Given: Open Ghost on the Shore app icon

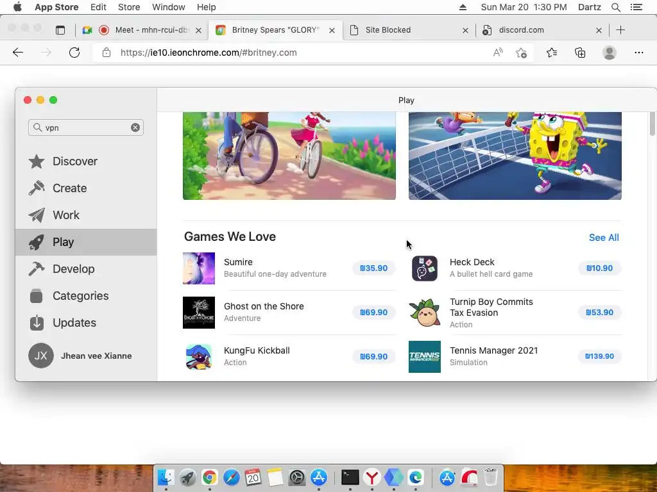Looking at the screenshot, I should 199,313.
